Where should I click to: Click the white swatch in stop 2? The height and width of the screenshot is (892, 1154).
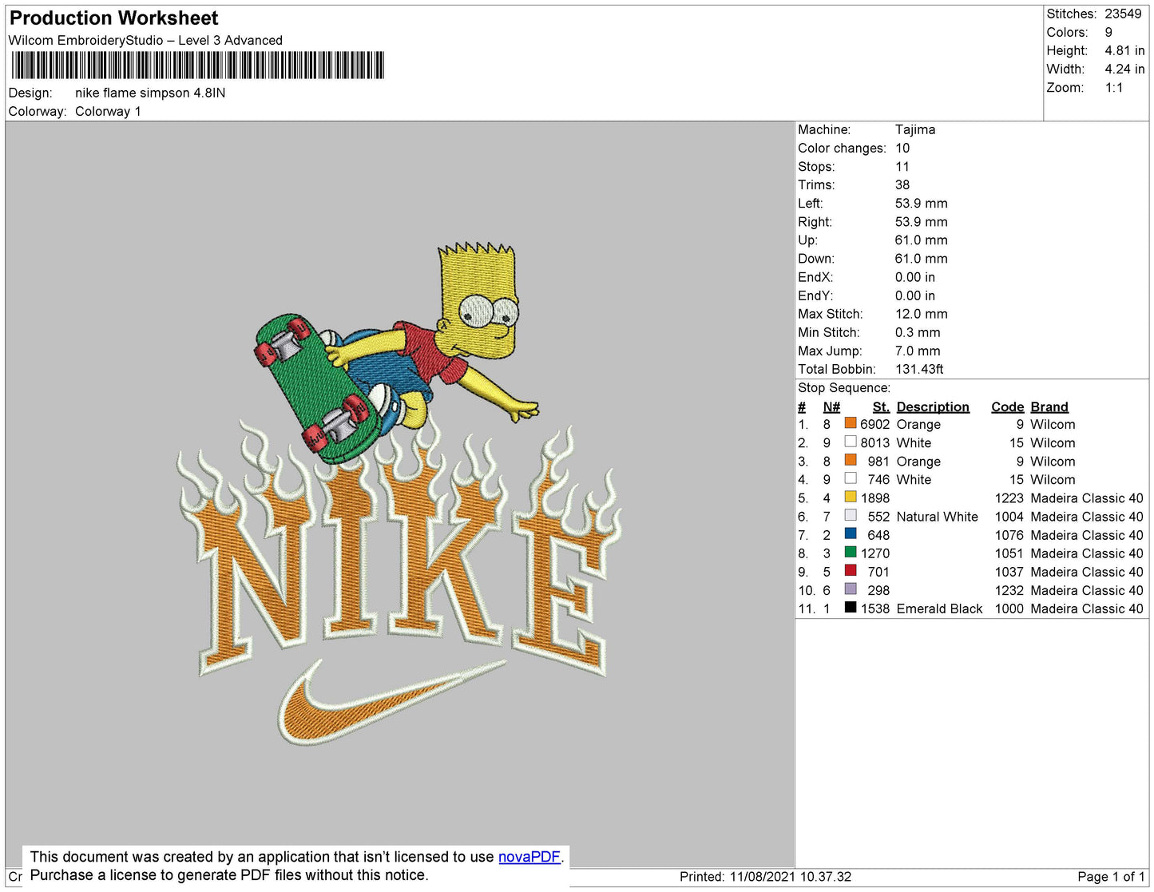click(x=851, y=442)
